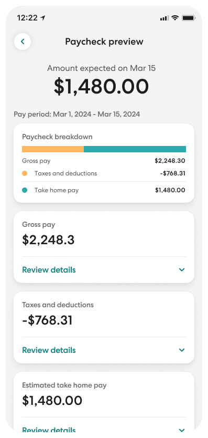
Task: Expand Taxes and deductions chevron
Action: tap(182, 350)
